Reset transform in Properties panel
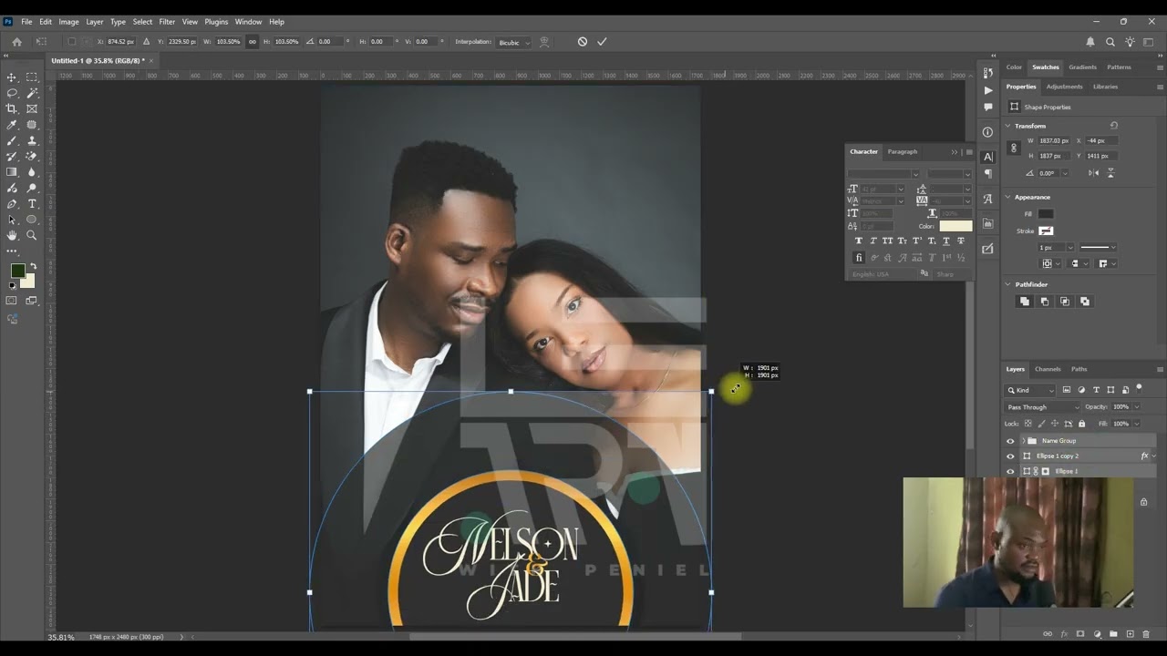The image size is (1167, 656). (x=1113, y=126)
